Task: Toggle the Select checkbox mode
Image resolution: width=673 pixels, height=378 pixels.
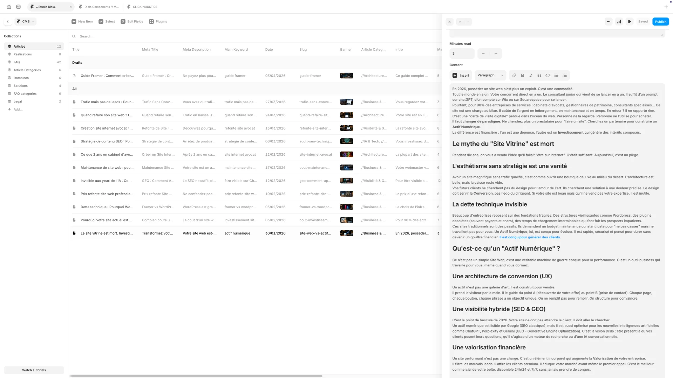Action: coord(107,22)
